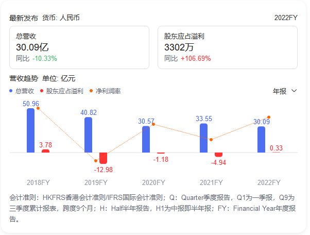This screenshot has width=310, height=235.
Task: Click the 2021FY axis label
Action: (211, 182)
